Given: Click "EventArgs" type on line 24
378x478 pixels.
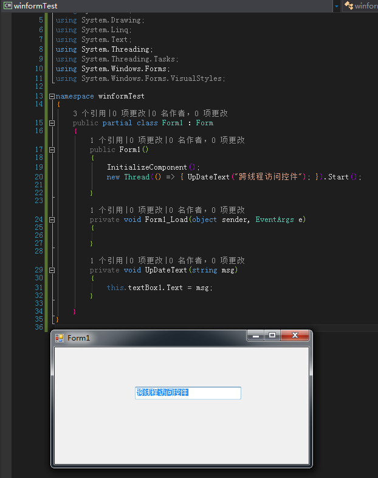Looking at the screenshot, I should [x=275, y=220].
